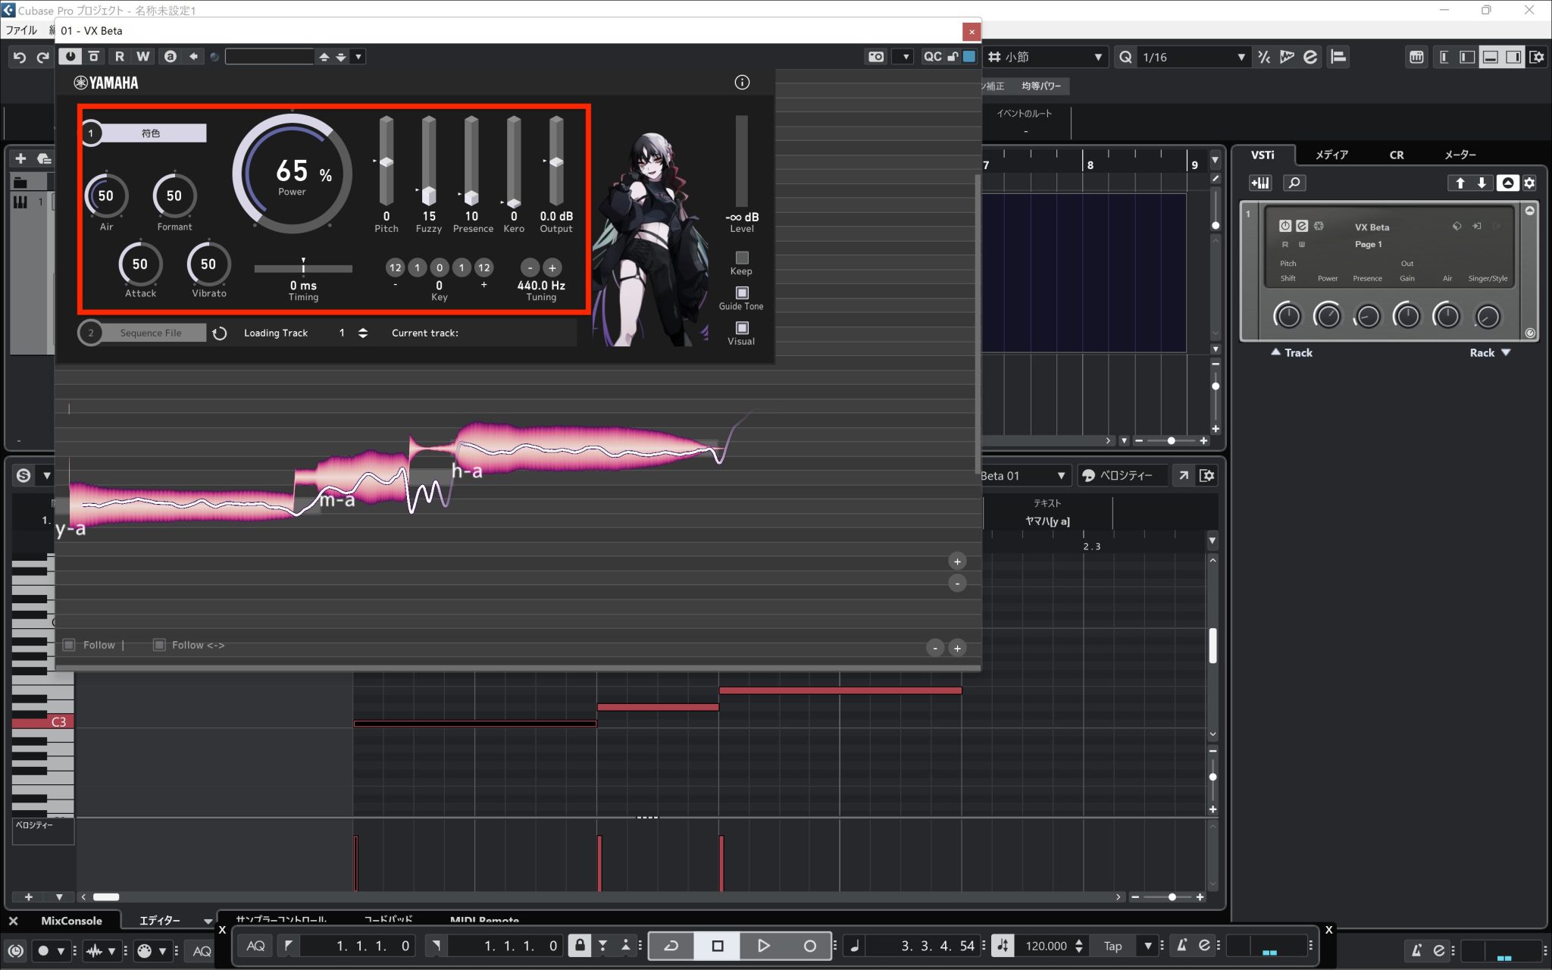The width and height of the screenshot is (1552, 970).
Task: Freeze the VX Beta instrument with snowflake icon
Action: [1318, 226]
